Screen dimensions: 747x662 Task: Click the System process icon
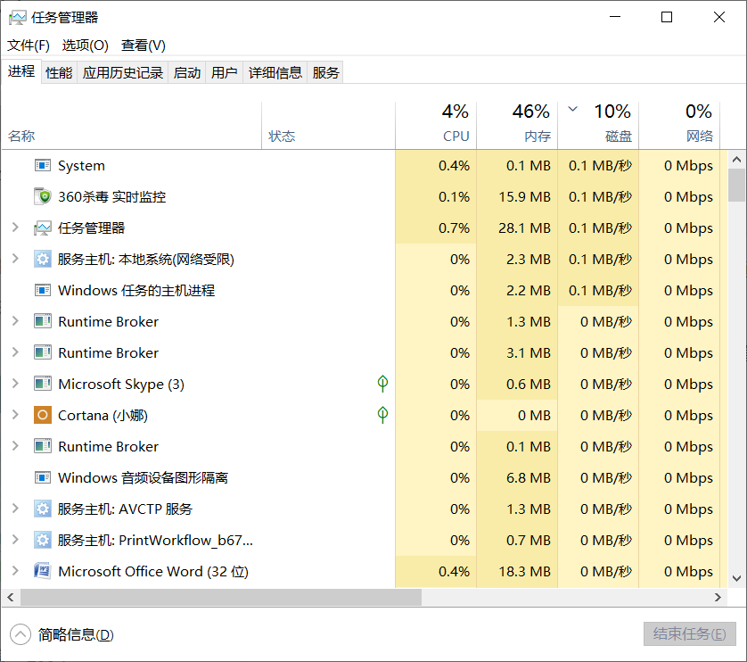point(43,166)
